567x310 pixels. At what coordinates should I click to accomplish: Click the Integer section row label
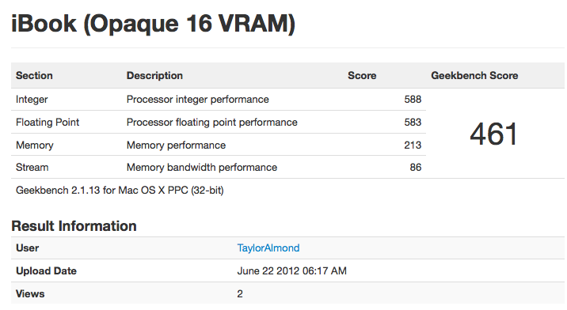coord(32,100)
